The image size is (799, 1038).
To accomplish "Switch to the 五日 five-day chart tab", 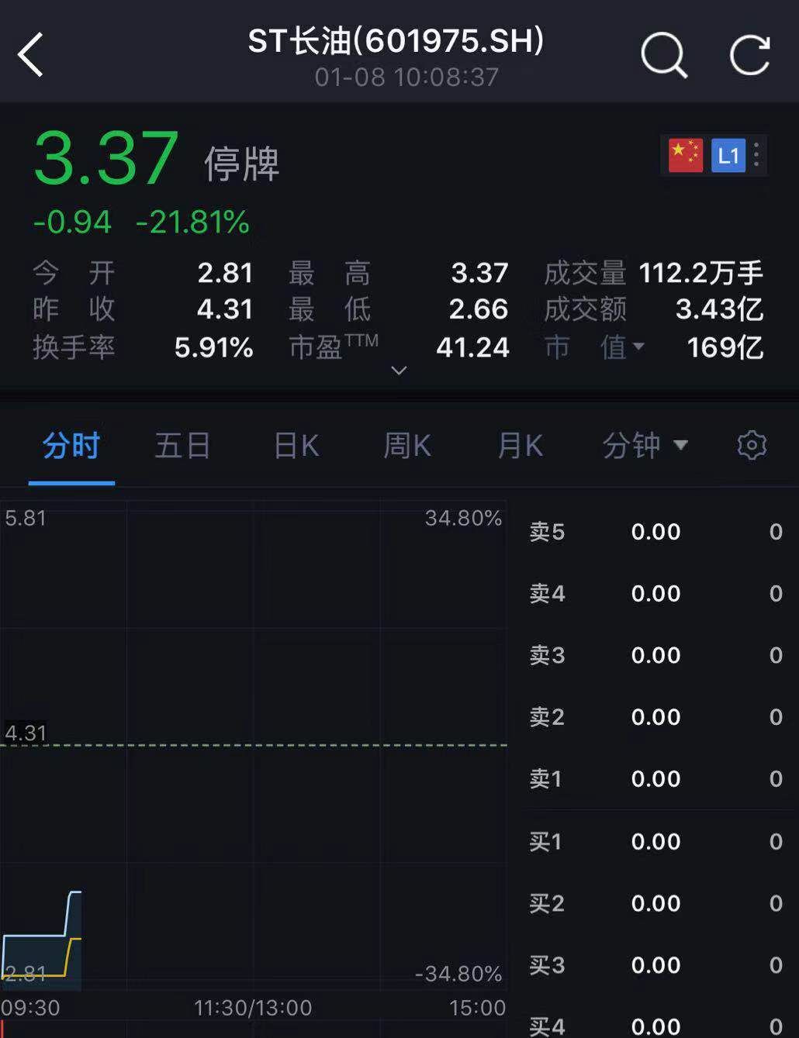I will (x=183, y=446).
